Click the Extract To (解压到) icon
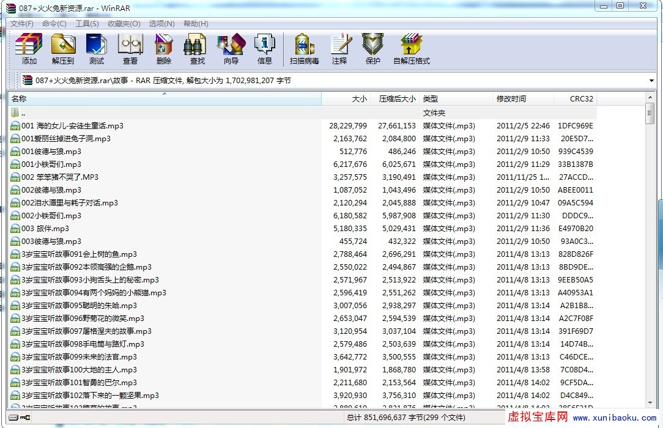This screenshot has width=663, height=428. tap(63, 49)
